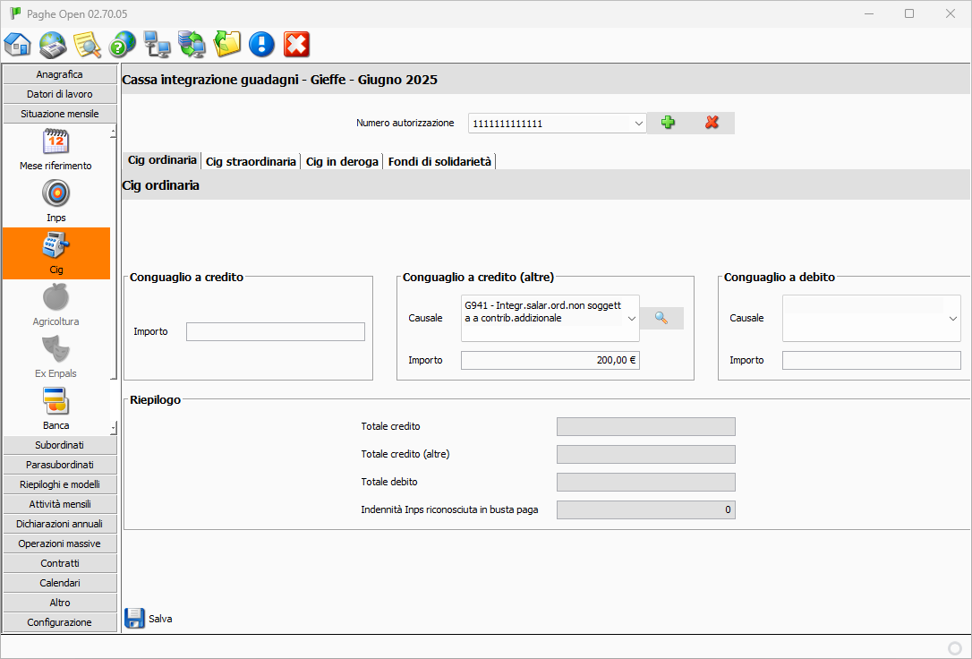
Task: Switch to the Fondi di solidarietà tab
Action: pyautogui.click(x=439, y=162)
